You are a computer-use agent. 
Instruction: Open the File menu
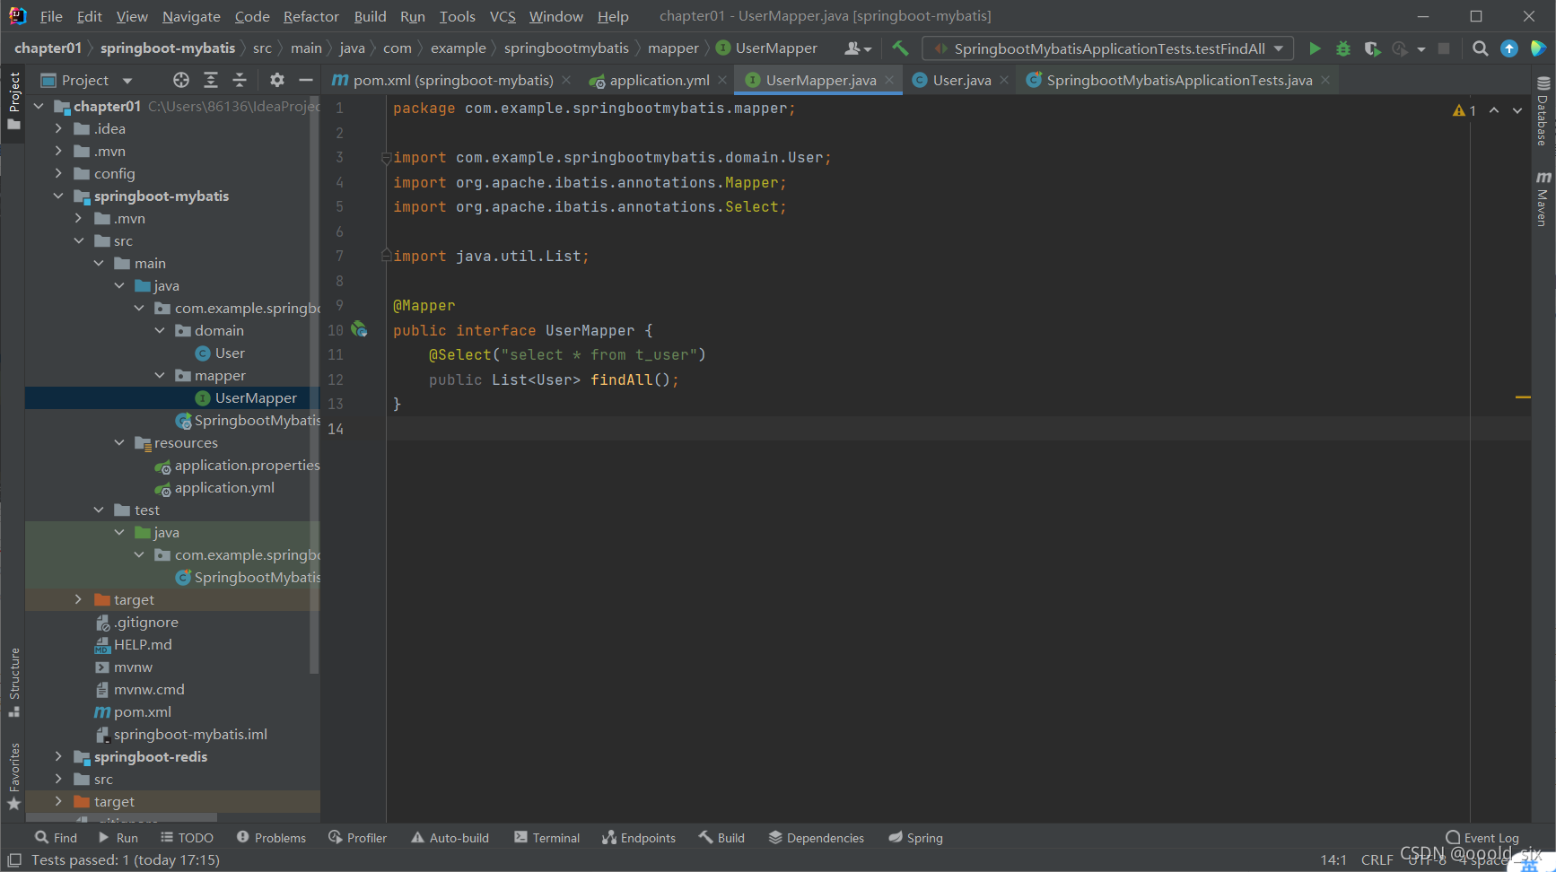[x=51, y=16]
